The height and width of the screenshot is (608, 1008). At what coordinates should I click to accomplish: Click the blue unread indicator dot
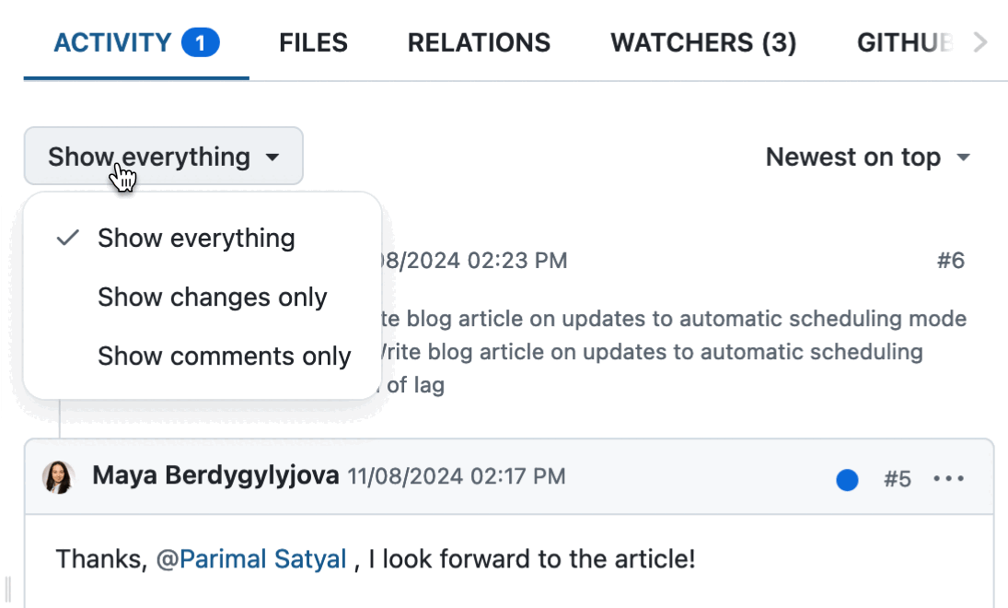(x=847, y=477)
